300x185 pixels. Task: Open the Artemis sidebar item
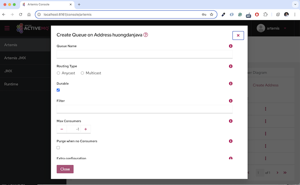click(25, 45)
